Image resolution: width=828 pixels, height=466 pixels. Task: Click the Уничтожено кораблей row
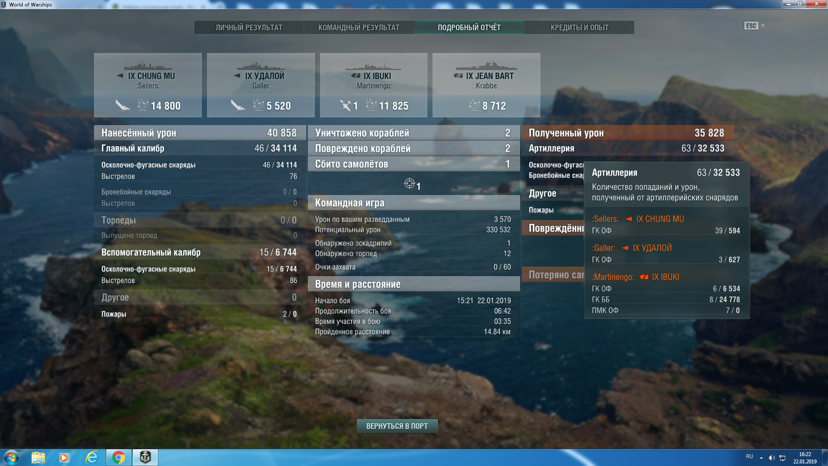pyautogui.click(x=414, y=132)
